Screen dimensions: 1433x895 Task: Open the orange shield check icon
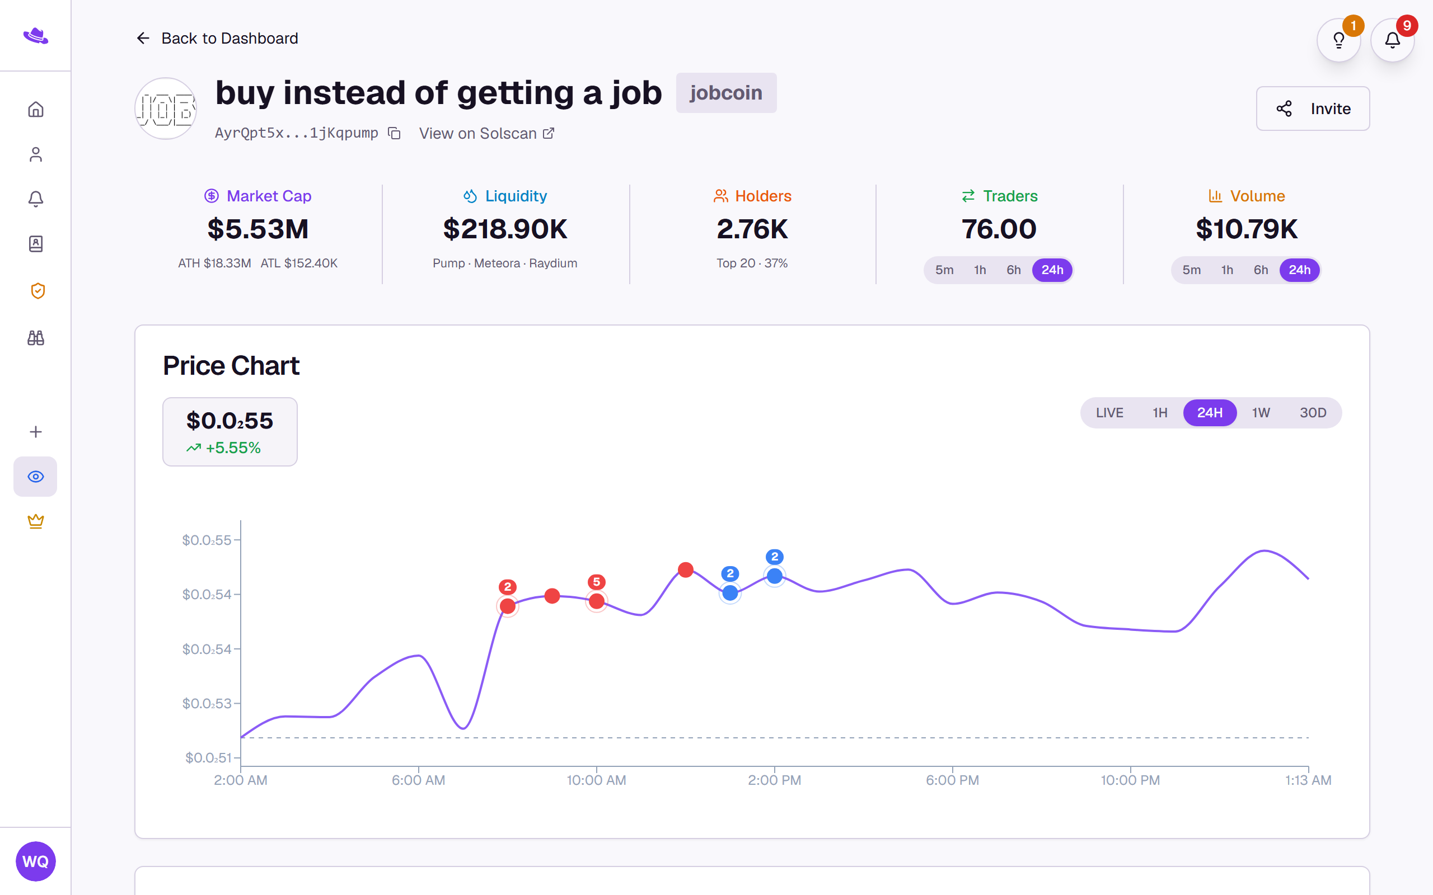pos(38,291)
